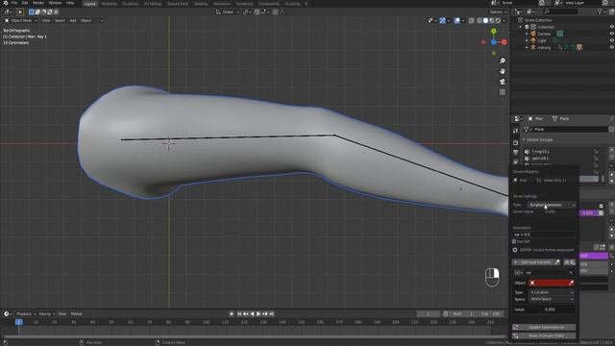Toggle viewport overlays icon
This screenshot has width=615, height=346.
click(x=457, y=20)
